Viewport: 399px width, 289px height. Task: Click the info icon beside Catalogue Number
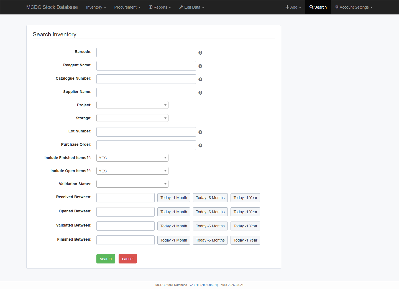click(x=200, y=79)
